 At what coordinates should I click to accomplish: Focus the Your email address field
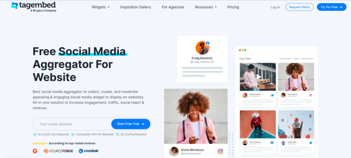tap(72, 124)
